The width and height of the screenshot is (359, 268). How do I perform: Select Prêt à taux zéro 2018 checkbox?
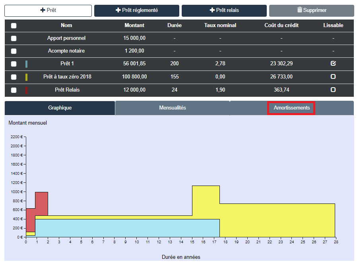click(x=14, y=77)
